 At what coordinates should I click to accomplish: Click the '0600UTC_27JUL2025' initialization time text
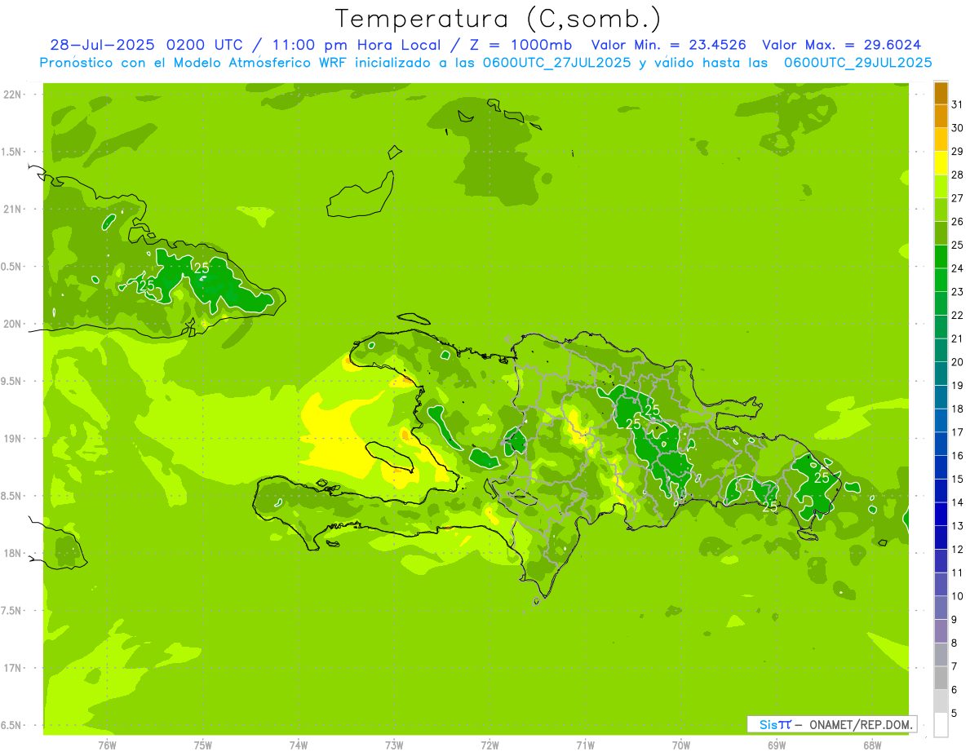pos(552,63)
